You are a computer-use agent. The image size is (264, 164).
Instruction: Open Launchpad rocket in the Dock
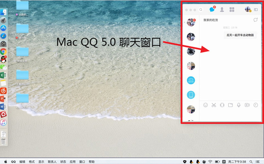click(3, 20)
